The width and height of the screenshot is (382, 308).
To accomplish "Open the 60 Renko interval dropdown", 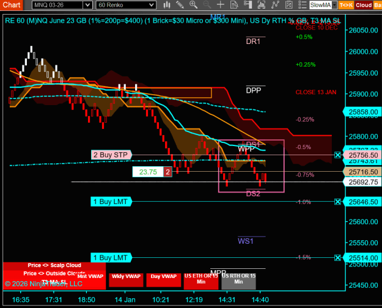I will tap(126, 5).
